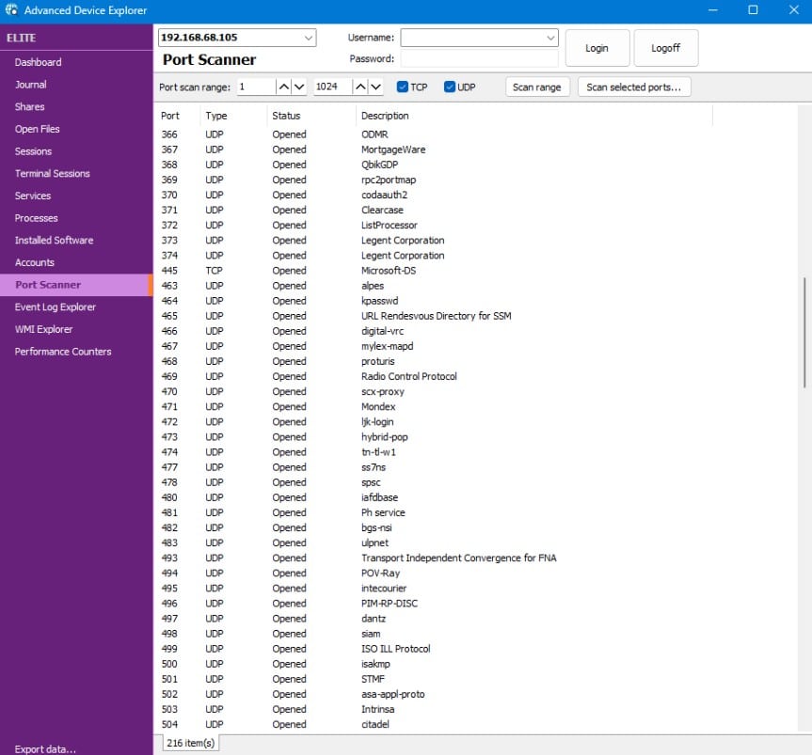Toggle the UDP checkbox
Image resolution: width=812 pixels, height=755 pixels.
450,87
